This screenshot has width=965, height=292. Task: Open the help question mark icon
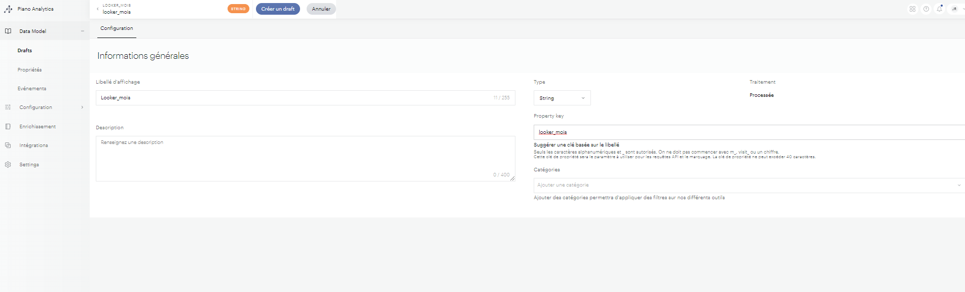tap(926, 9)
